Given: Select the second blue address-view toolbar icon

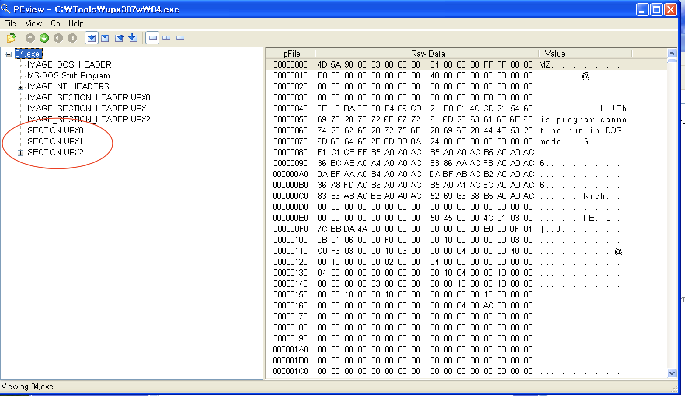Looking at the screenshot, I should coord(105,38).
